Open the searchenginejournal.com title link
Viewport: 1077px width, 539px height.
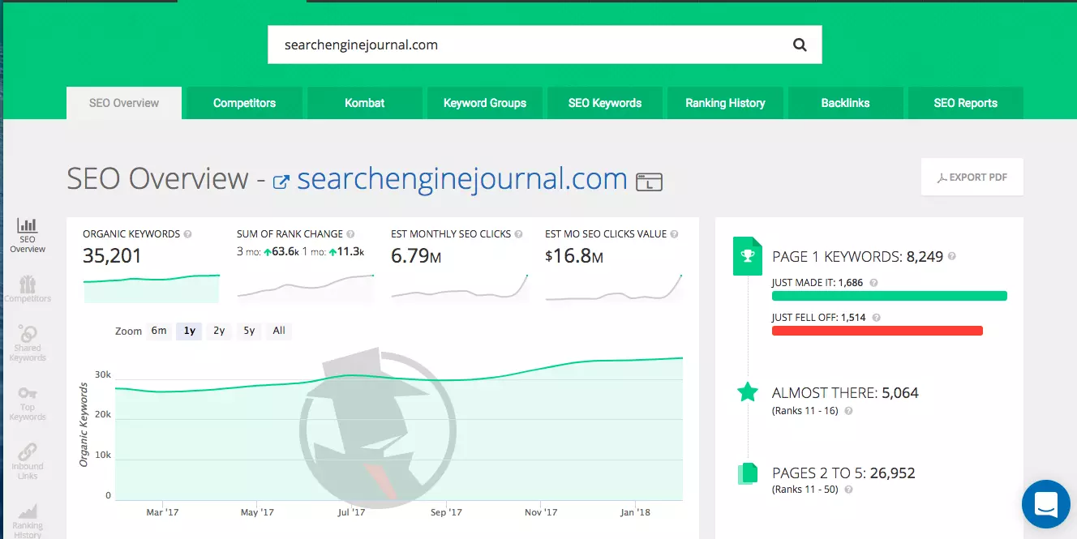[462, 179]
